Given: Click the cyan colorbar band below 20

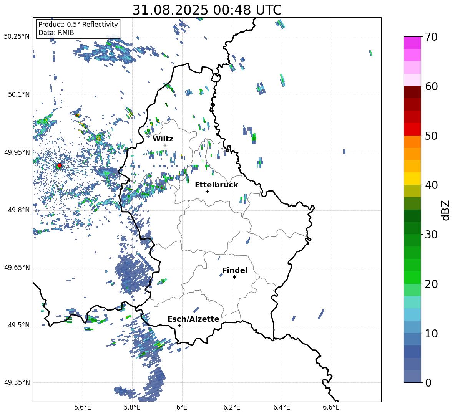Looking at the screenshot, I should (x=412, y=302).
